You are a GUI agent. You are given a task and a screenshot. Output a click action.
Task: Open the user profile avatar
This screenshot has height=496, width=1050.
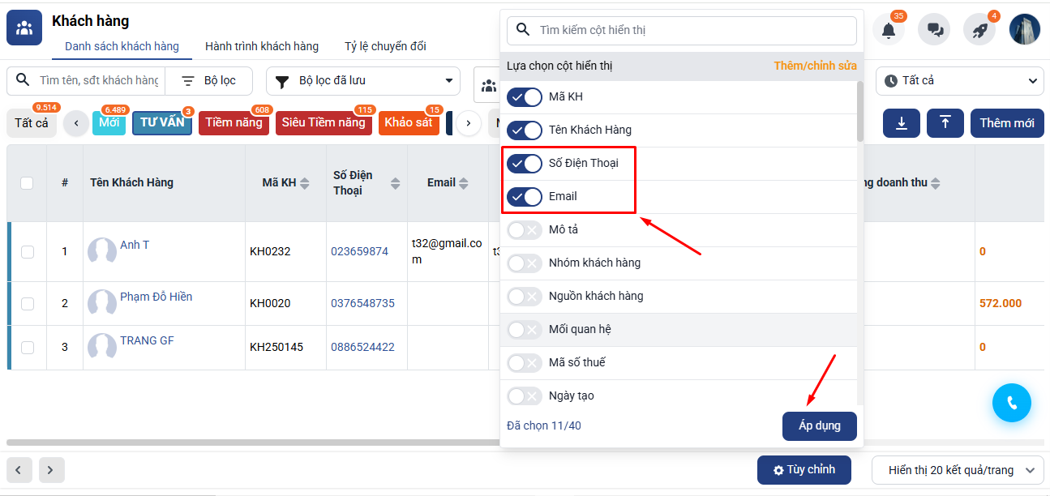click(1024, 29)
